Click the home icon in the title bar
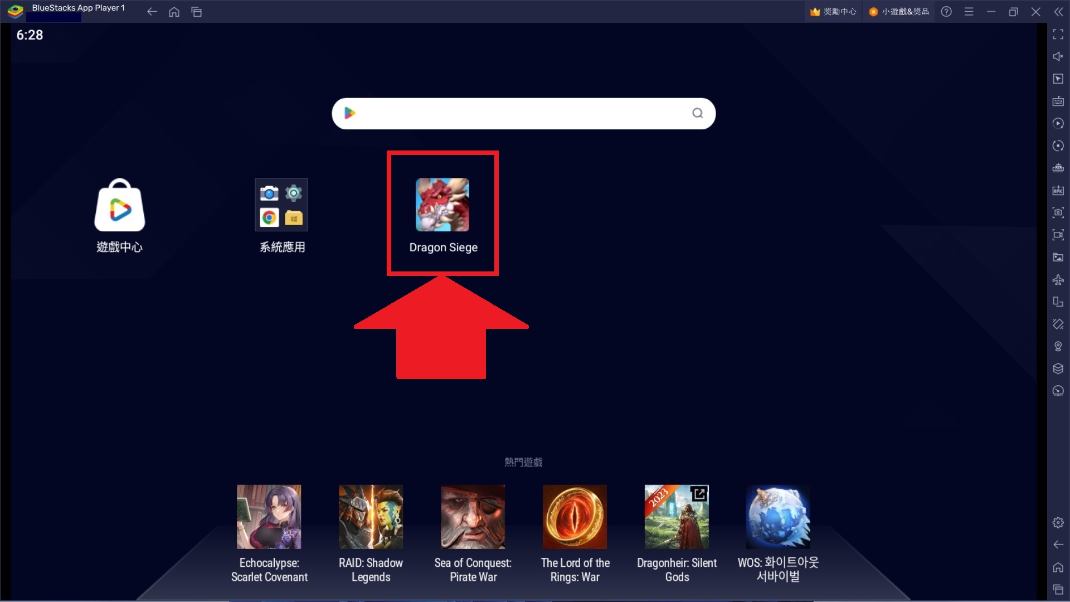The height and width of the screenshot is (602, 1070). [x=174, y=12]
